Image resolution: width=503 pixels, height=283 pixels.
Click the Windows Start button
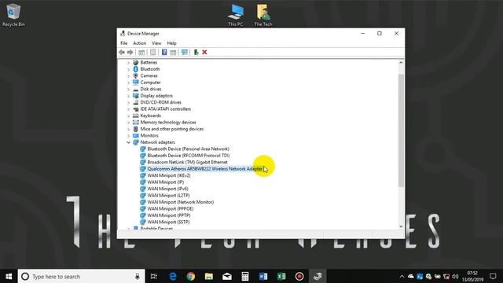pyautogui.click(x=9, y=276)
